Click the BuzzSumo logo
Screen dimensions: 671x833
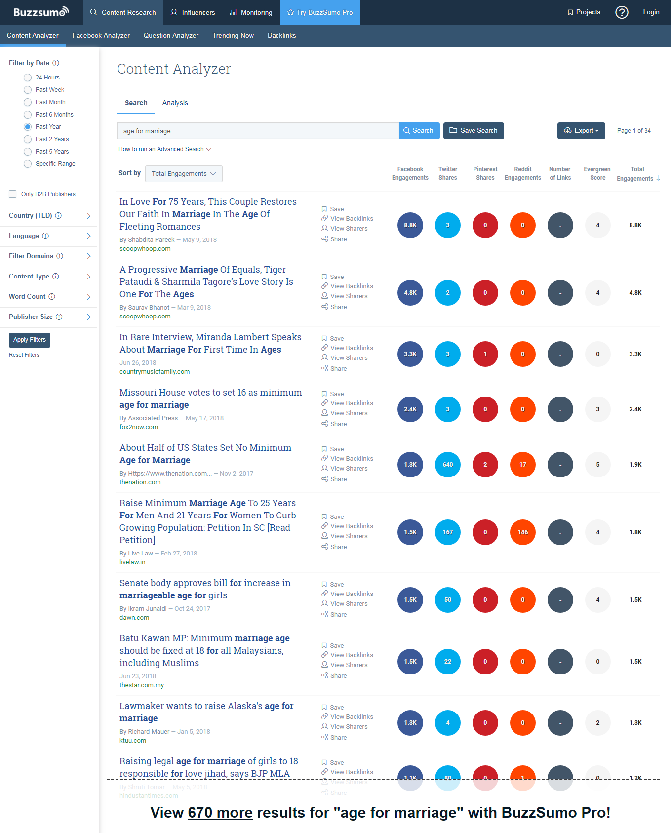click(41, 12)
